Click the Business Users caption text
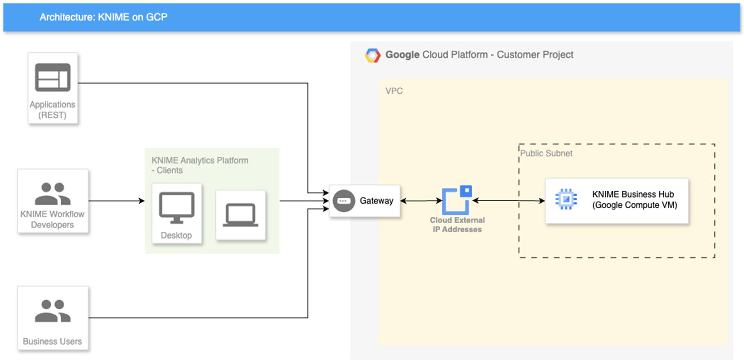The height and width of the screenshot is (360, 744). coord(53,341)
